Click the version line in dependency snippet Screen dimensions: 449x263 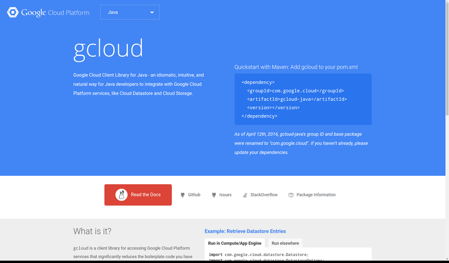(273, 107)
